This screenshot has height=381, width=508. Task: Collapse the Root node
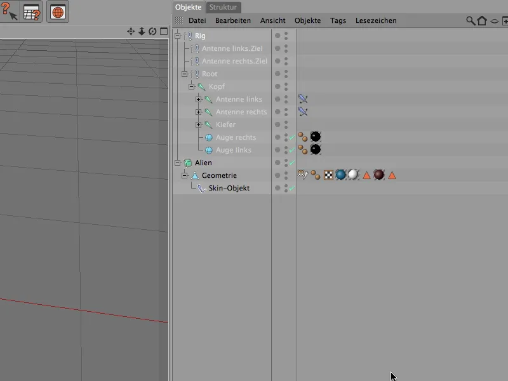[184, 74]
